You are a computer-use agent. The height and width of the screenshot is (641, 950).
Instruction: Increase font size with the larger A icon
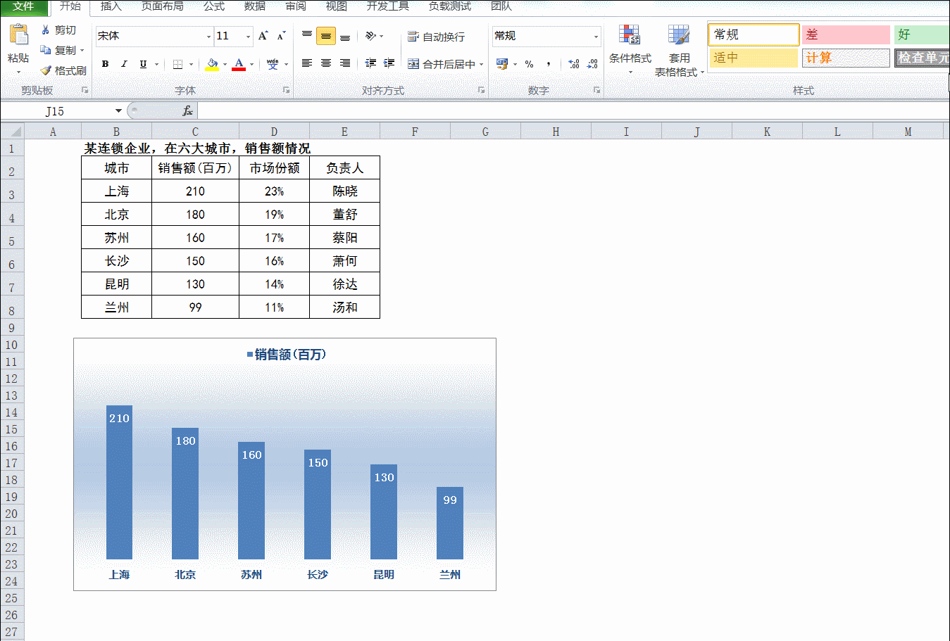pyautogui.click(x=263, y=36)
